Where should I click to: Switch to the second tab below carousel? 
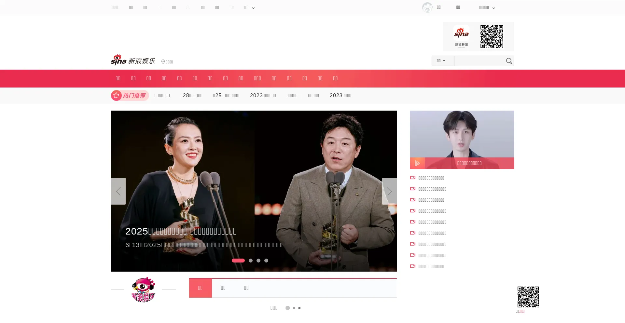tap(223, 288)
